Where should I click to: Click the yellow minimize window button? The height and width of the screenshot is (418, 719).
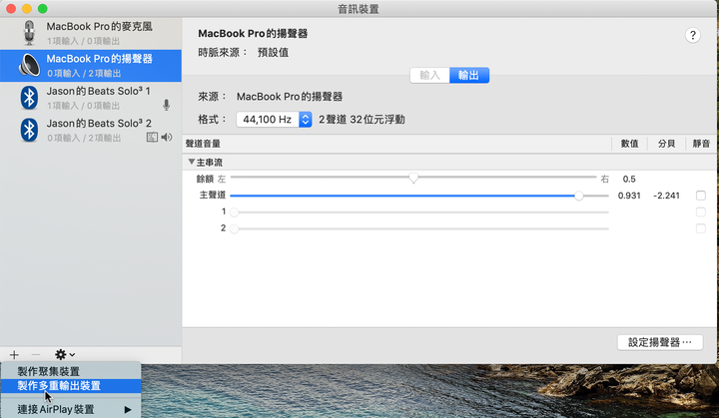[27, 9]
